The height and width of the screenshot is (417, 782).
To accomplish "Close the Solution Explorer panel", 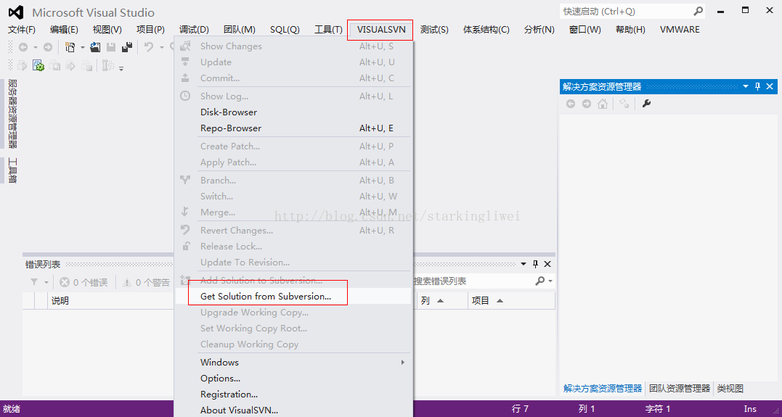I will (x=770, y=87).
